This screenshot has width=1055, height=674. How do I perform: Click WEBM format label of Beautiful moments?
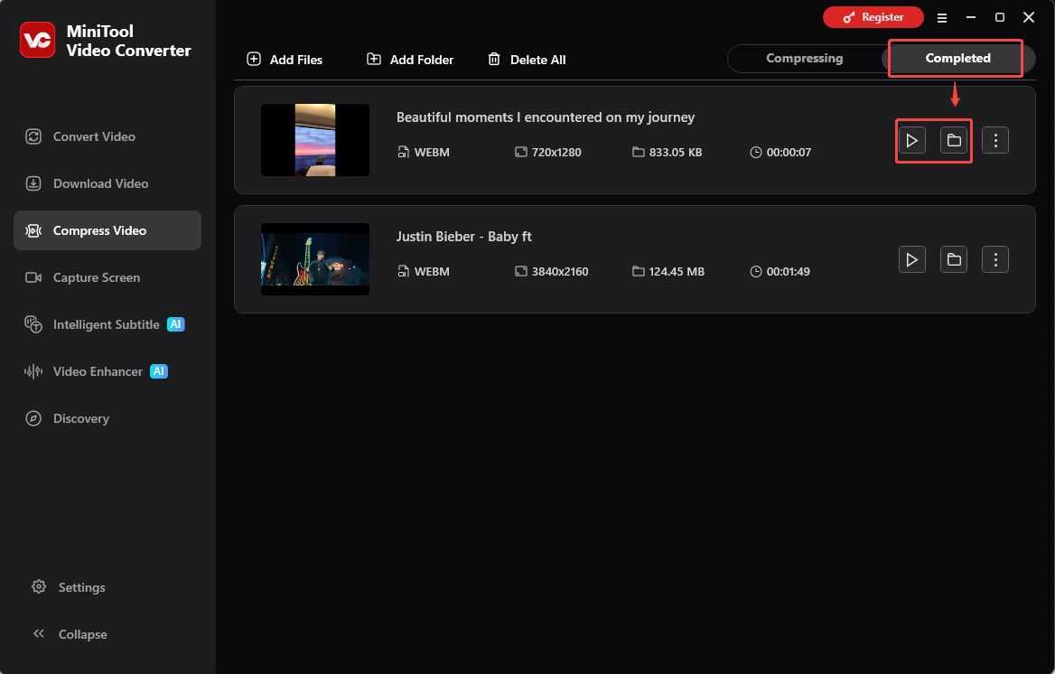pos(431,152)
